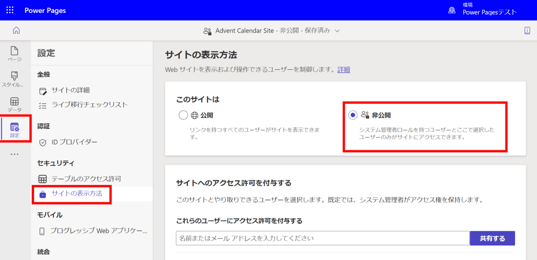Open the site selector chevron dropdown

[x=337, y=31]
